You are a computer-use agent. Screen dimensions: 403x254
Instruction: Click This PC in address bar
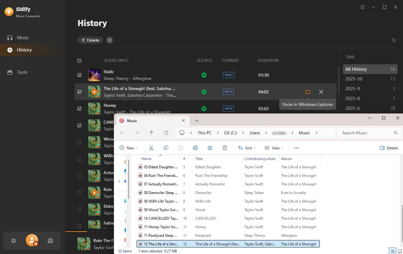coord(205,133)
